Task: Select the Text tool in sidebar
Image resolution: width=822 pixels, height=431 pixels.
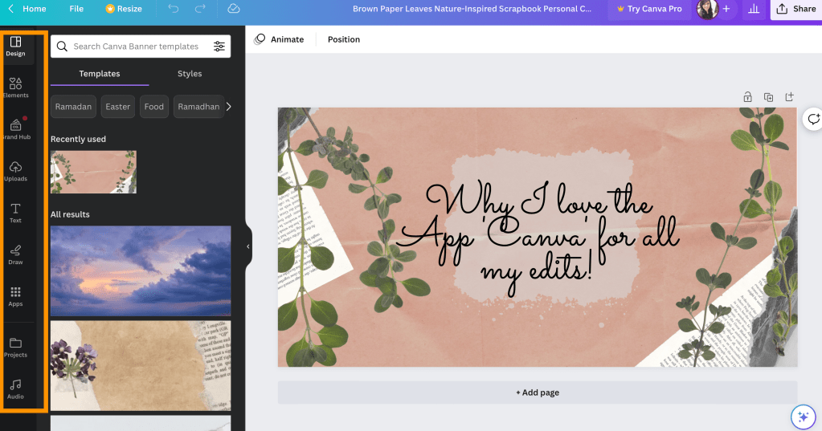Action: coord(15,212)
